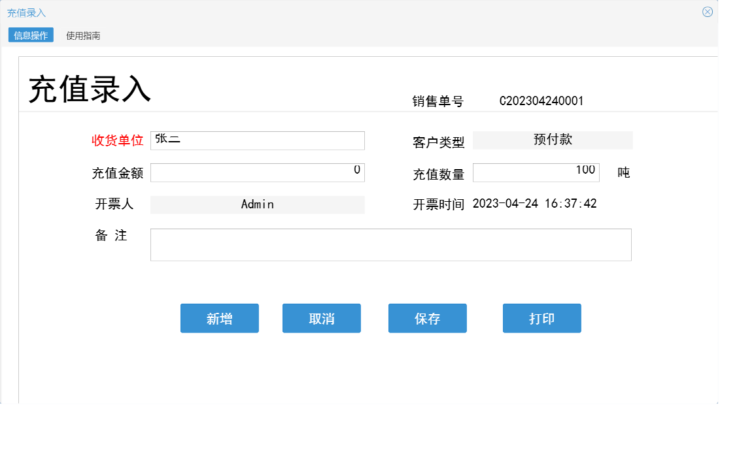The image size is (739, 465).
Task: Click the 吨 unit label beside 充值数量
Action: (623, 172)
